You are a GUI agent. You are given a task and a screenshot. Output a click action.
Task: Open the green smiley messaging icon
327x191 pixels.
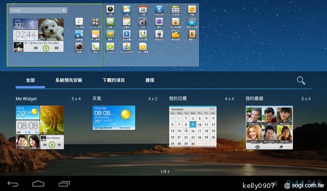(110, 21)
